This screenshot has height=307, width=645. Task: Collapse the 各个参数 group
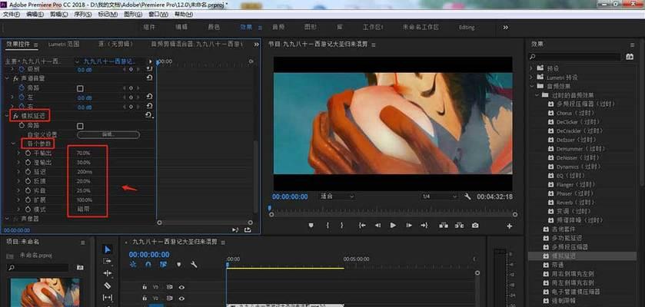coord(13,144)
